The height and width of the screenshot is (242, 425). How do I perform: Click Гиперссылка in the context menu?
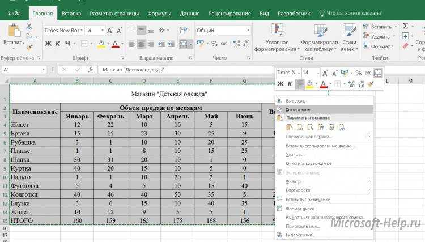coord(324,235)
